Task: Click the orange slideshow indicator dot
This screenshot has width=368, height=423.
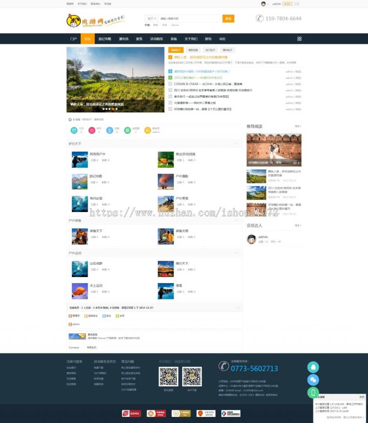Action: pos(113,109)
